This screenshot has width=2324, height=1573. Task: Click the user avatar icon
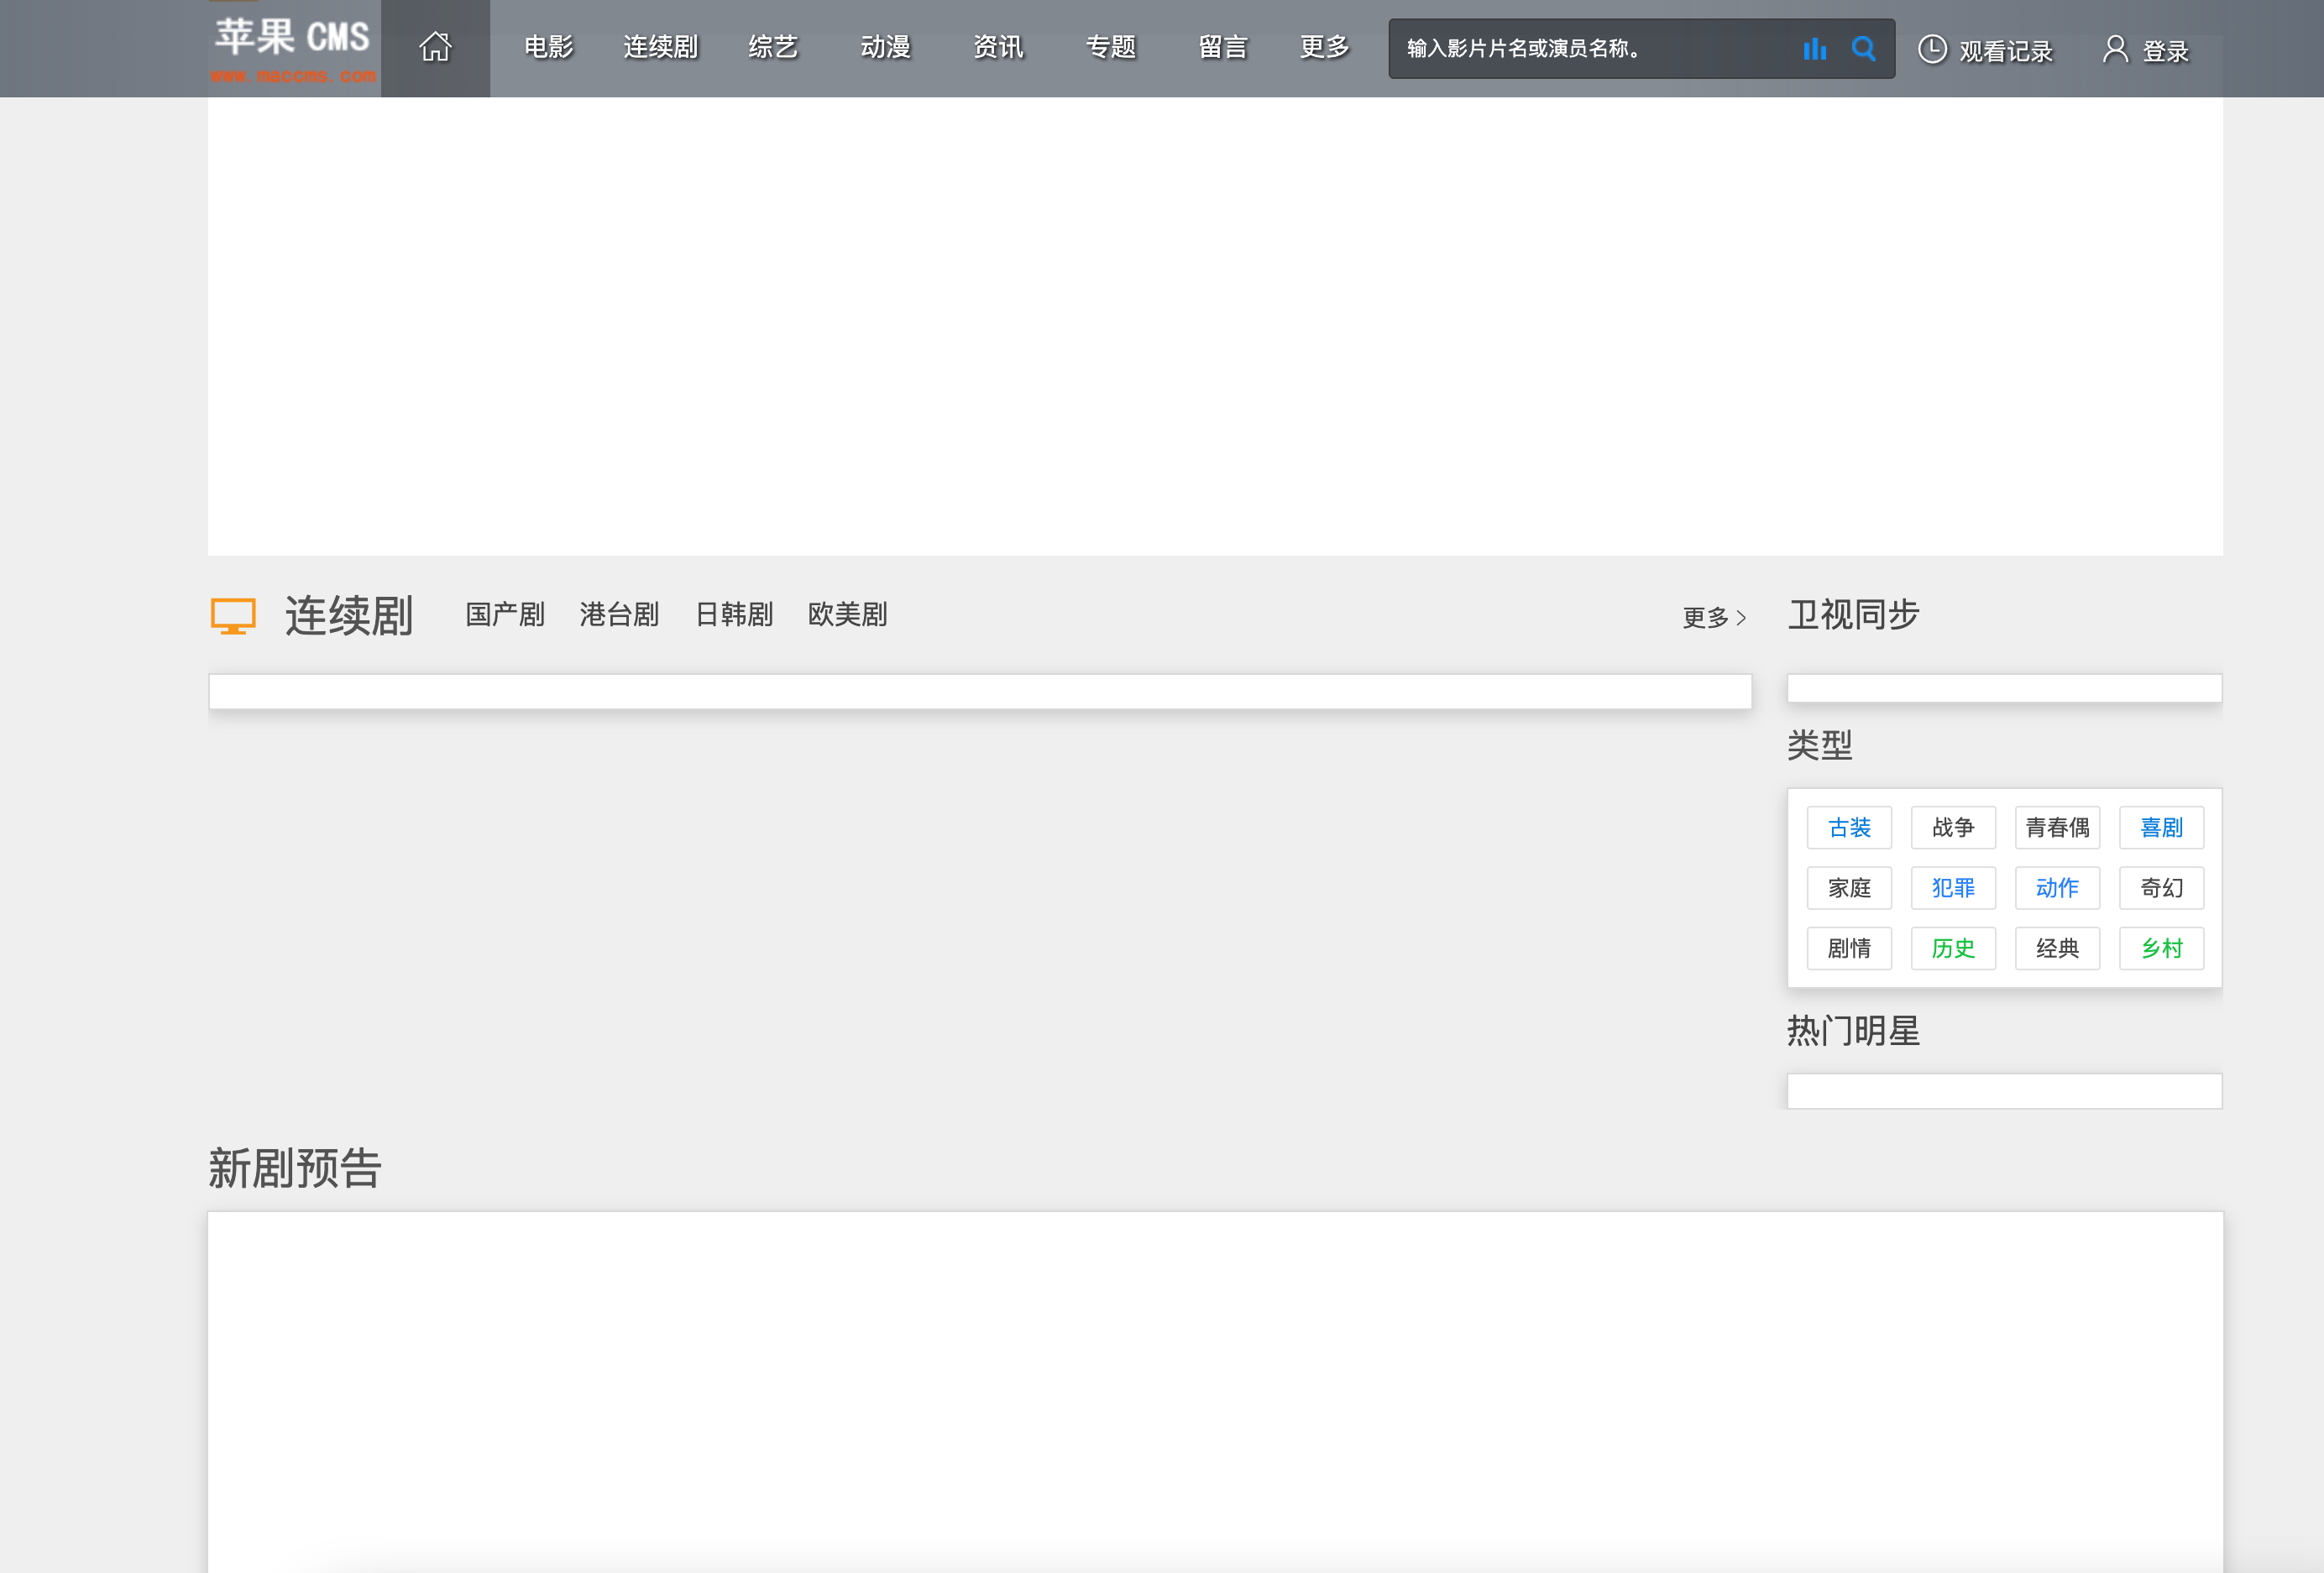(x=2114, y=49)
